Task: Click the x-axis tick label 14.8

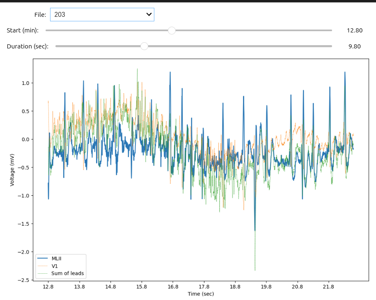Action: point(110,287)
